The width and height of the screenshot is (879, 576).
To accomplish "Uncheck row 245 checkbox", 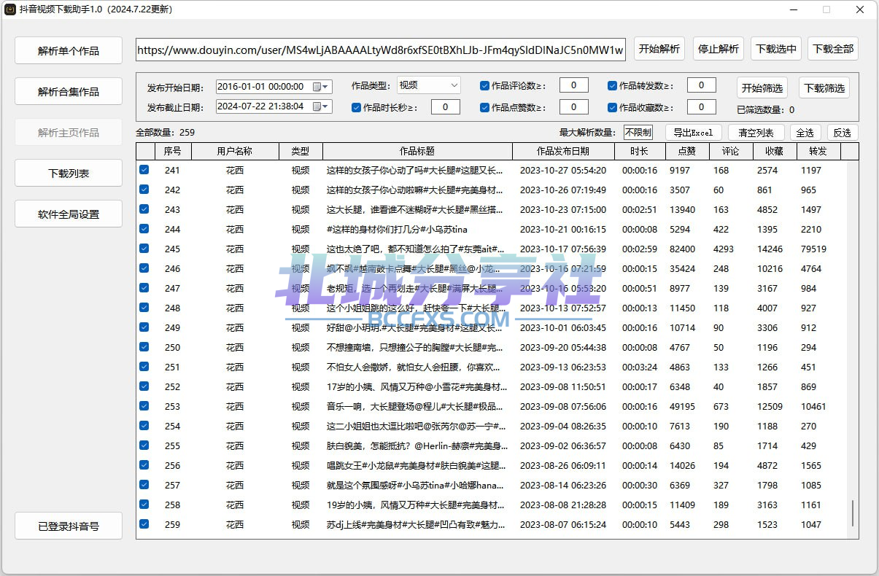I will [x=144, y=249].
